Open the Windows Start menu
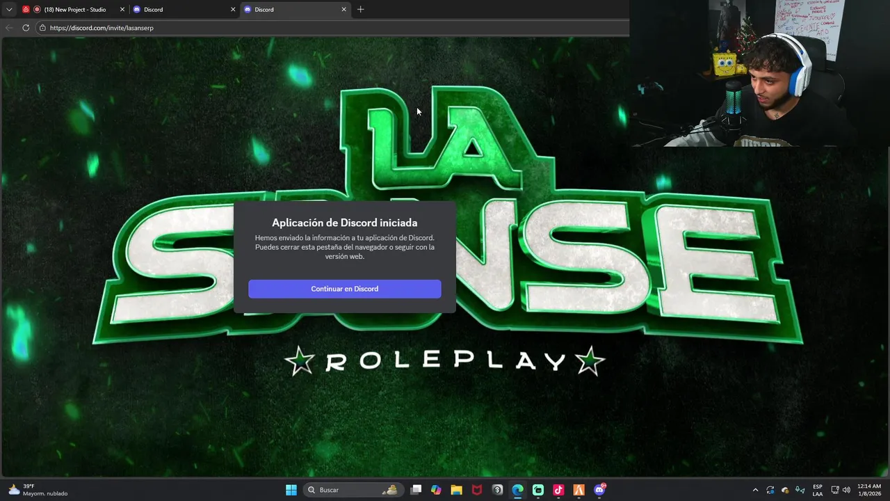This screenshot has width=890, height=501. pyautogui.click(x=291, y=490)
